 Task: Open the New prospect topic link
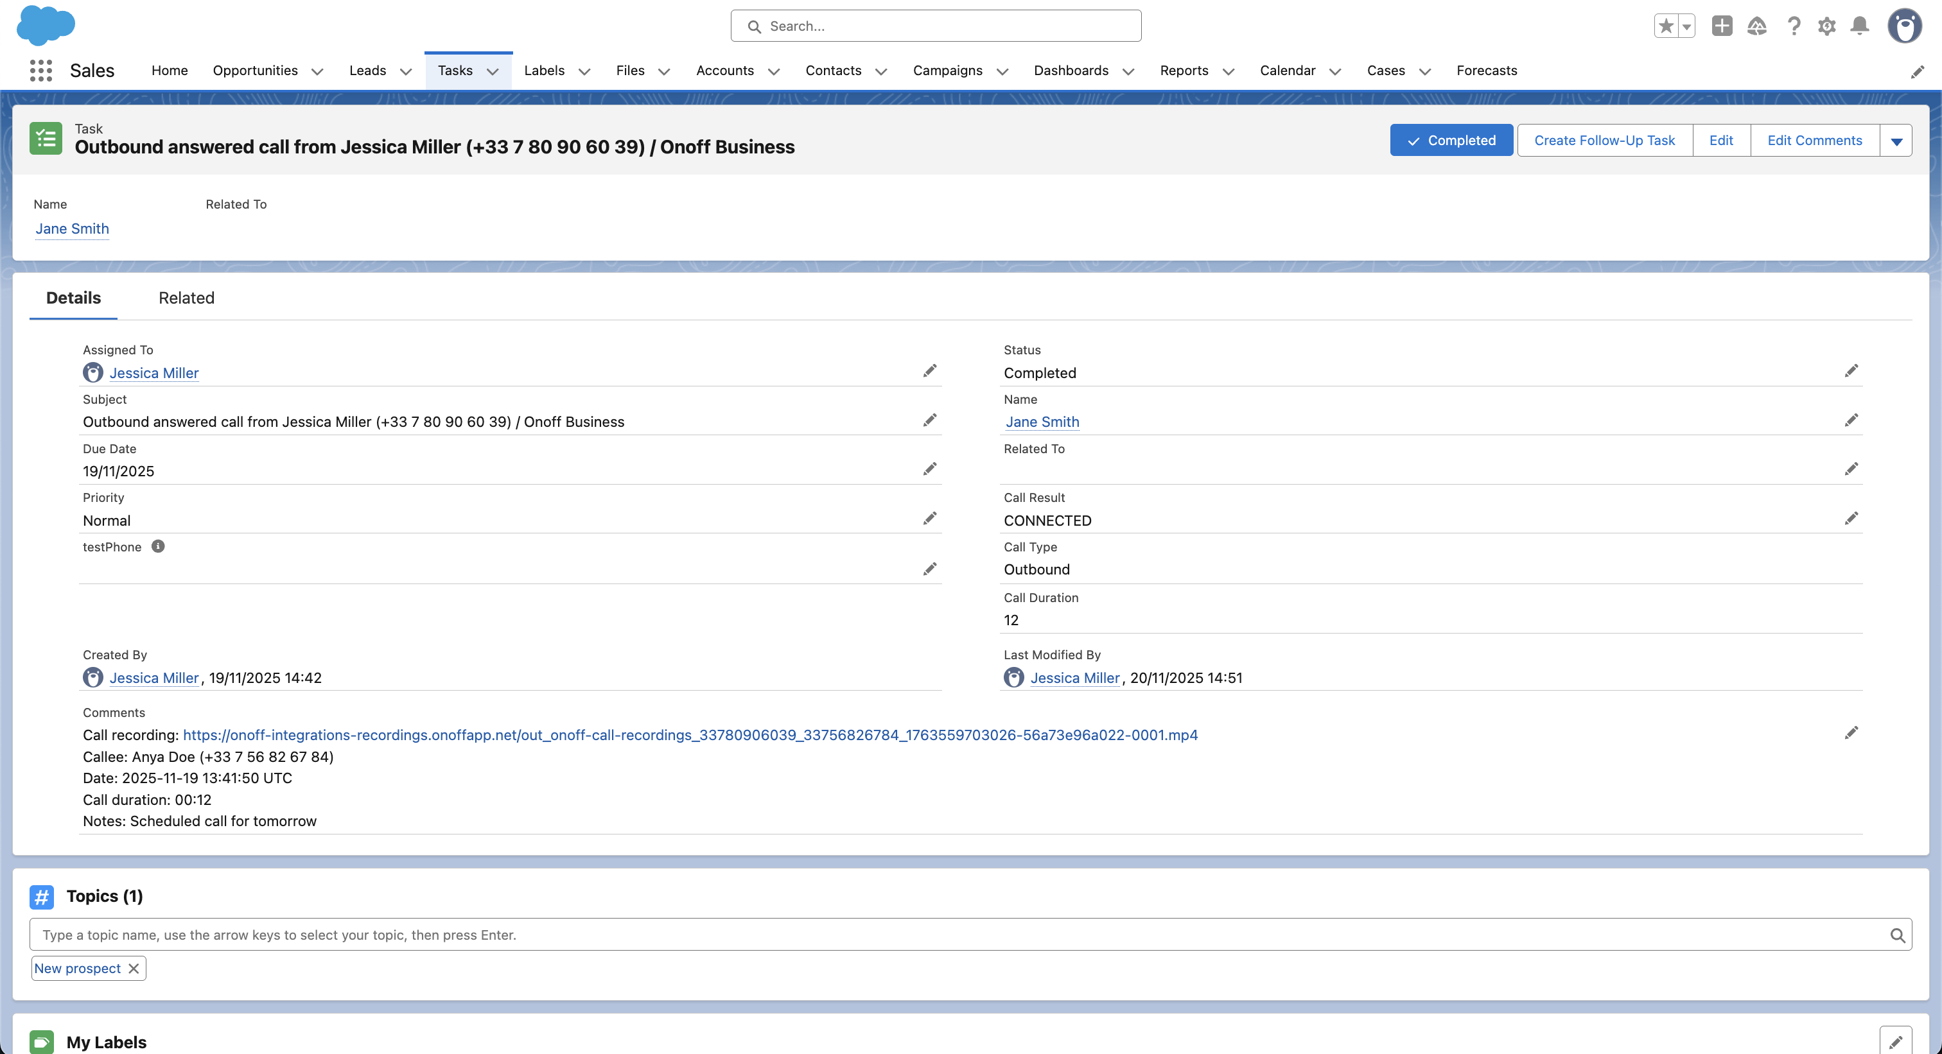click(x=78, y=968)
